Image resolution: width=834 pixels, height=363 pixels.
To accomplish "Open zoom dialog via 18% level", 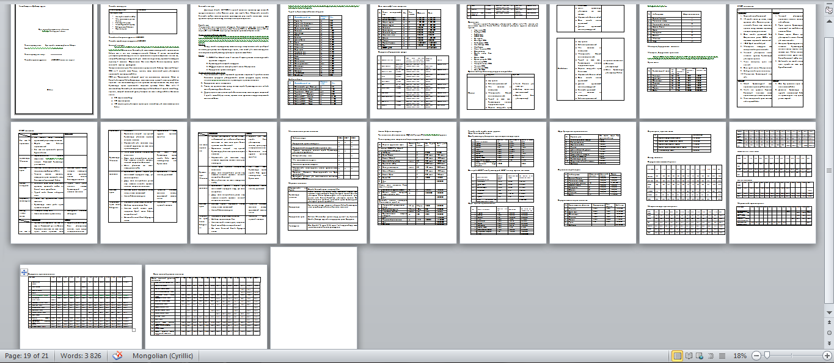I will (740, 356).
